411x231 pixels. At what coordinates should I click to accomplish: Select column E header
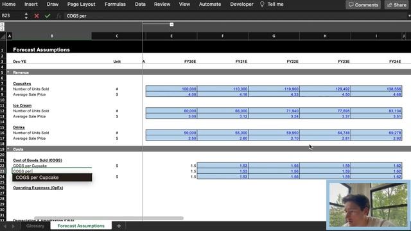click(171, 36)
